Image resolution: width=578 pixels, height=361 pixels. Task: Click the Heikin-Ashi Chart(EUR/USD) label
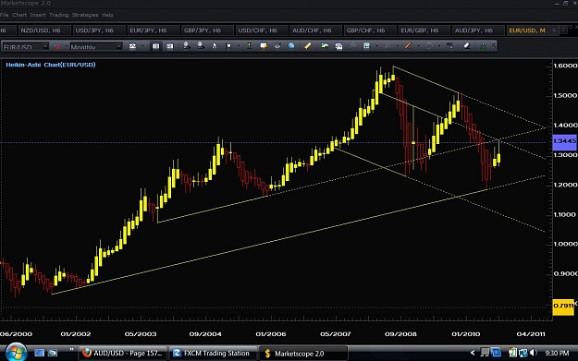51,65
